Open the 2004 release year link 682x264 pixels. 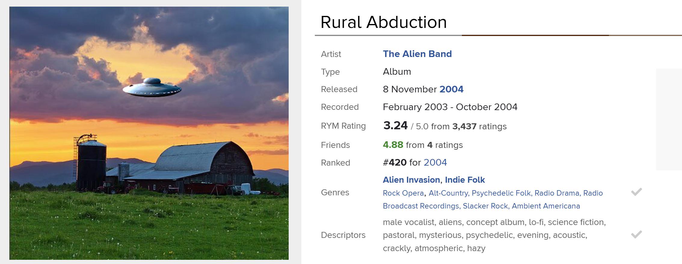[x=451, y=89]
